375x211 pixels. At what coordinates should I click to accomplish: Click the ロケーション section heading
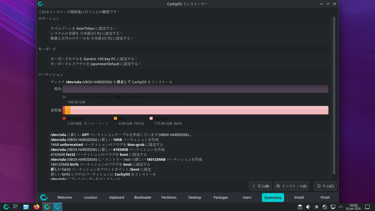coord(49,18)
